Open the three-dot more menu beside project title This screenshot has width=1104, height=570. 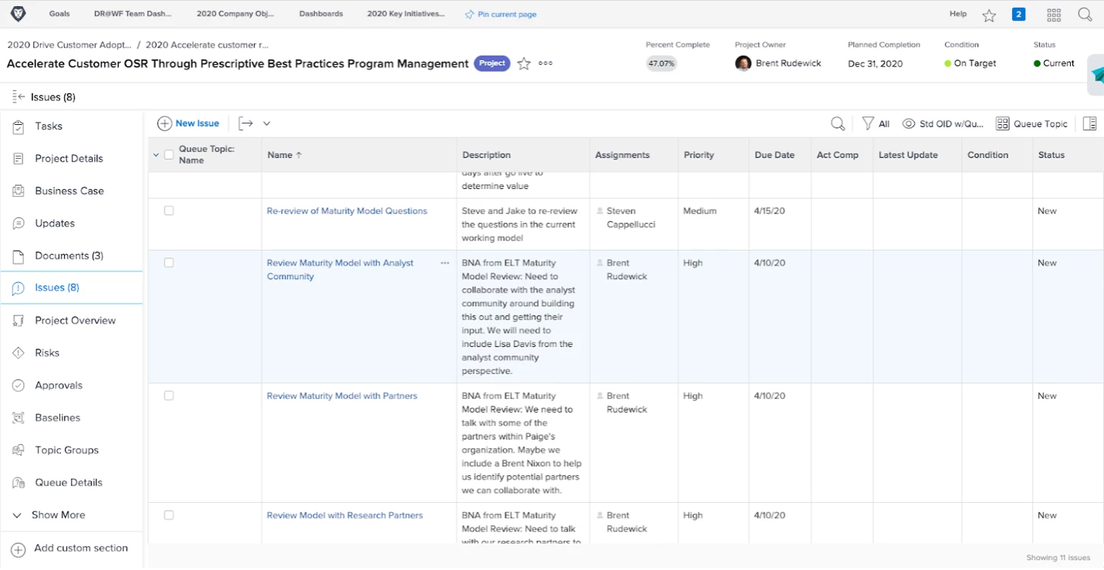point(546,64)
